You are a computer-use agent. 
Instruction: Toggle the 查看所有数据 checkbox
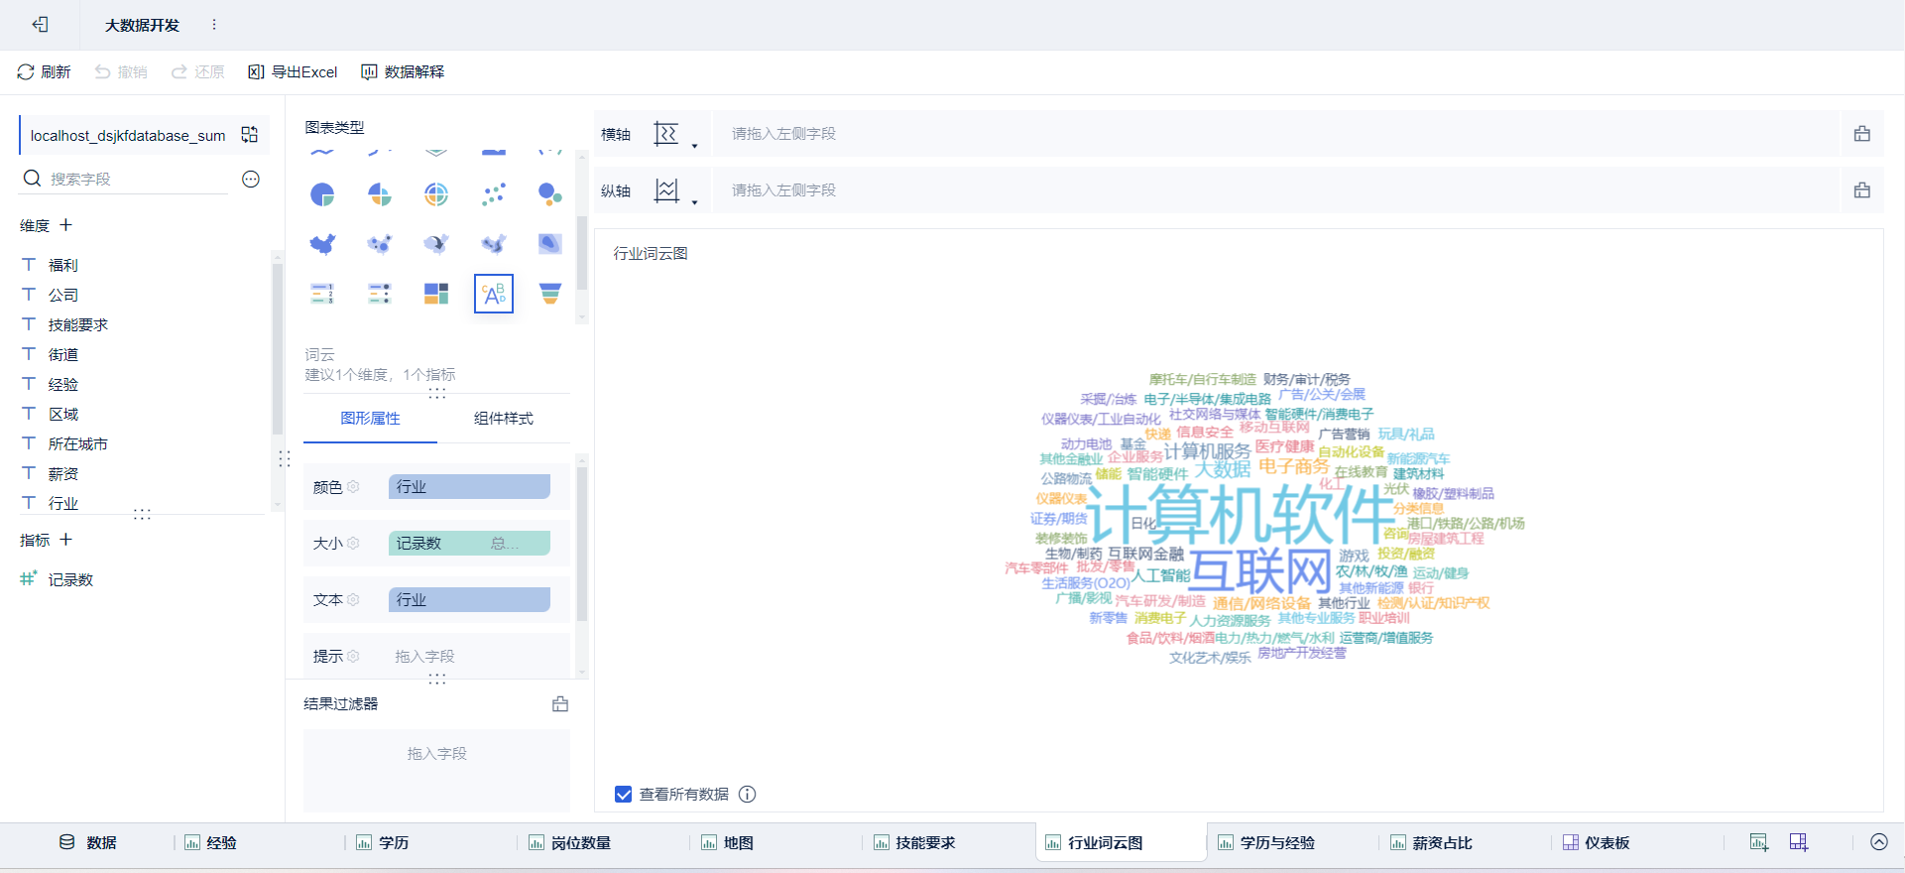pyautogui.click(x=624, y=795)
